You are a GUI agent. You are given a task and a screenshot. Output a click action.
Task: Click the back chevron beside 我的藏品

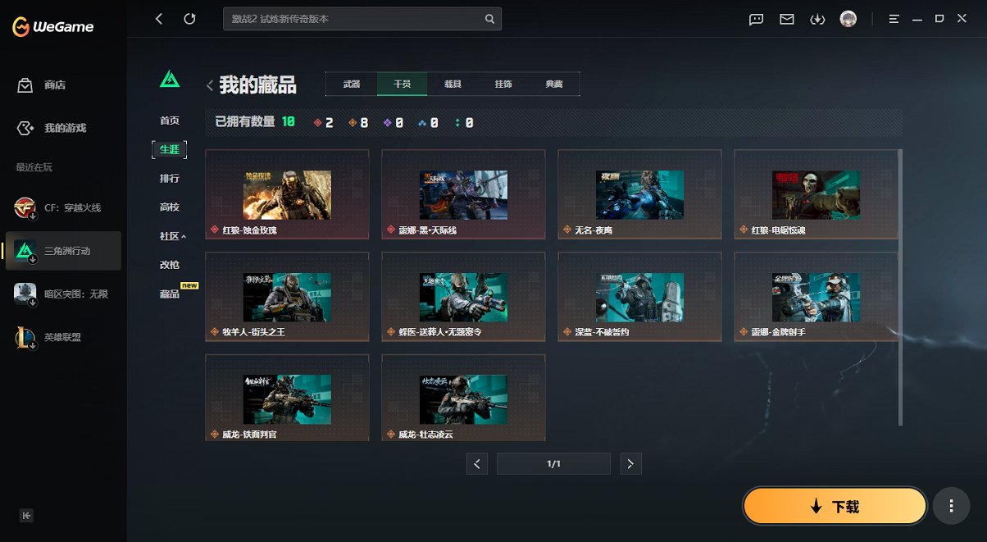(211, 84)
